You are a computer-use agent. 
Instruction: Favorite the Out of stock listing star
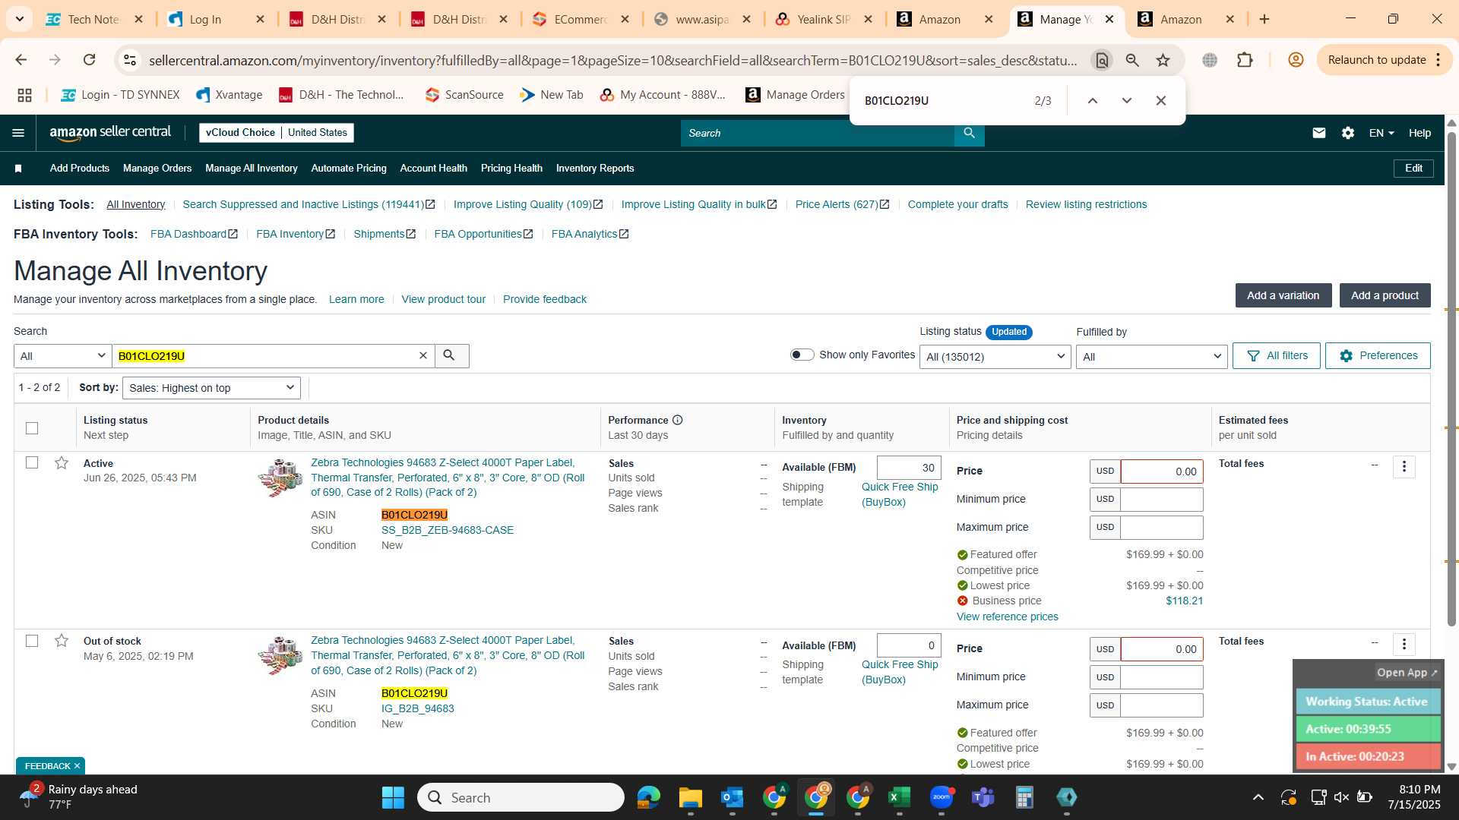(x=62, y=641)
